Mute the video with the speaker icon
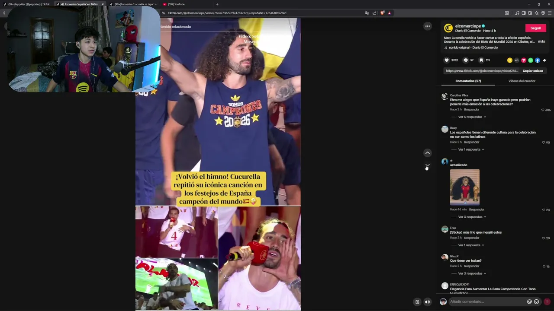This screenshot has width=554, height=311. click(x=428, y=302)
